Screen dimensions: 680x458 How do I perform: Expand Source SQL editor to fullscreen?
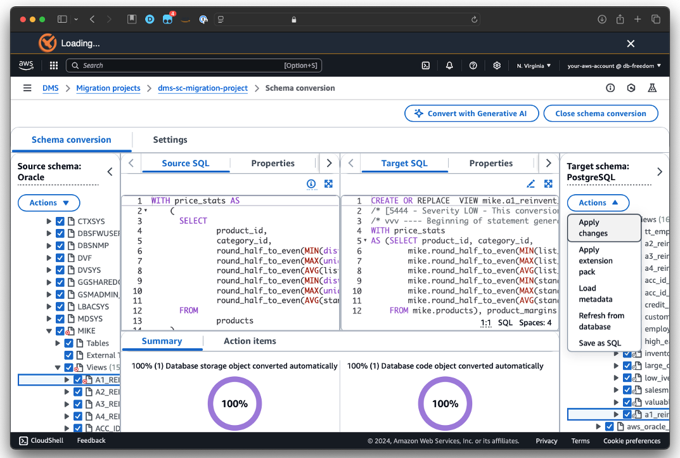(x=328, y=183)
